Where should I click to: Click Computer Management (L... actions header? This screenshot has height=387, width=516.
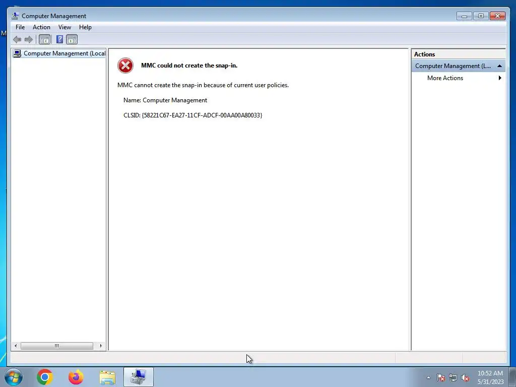(x=459, y=66)
